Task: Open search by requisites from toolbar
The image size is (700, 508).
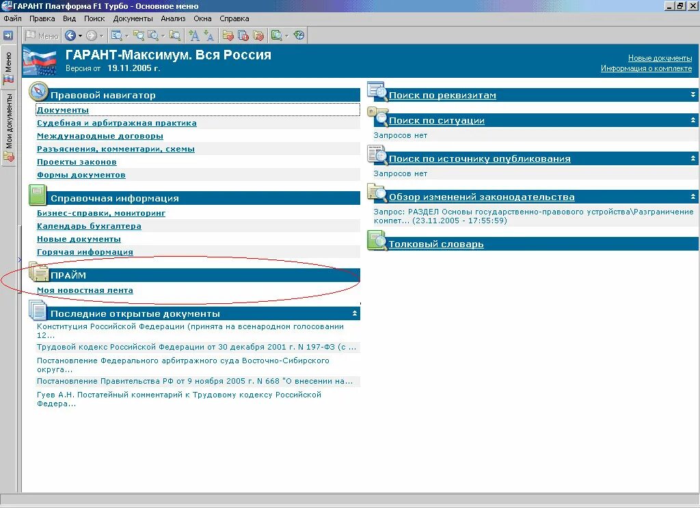Action: tap(117, 36)
